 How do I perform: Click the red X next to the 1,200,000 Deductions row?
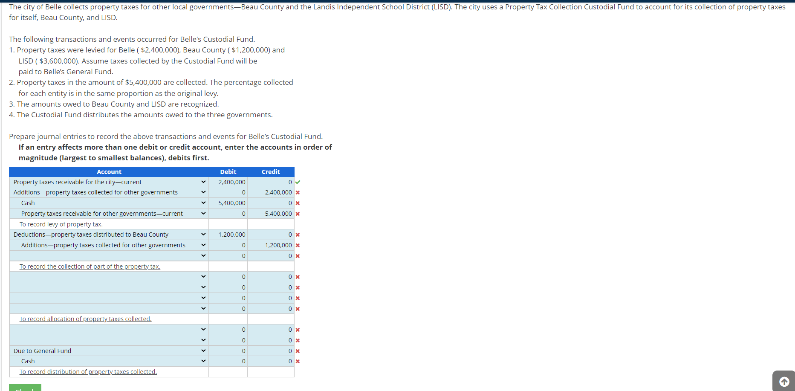coord(298,235)
